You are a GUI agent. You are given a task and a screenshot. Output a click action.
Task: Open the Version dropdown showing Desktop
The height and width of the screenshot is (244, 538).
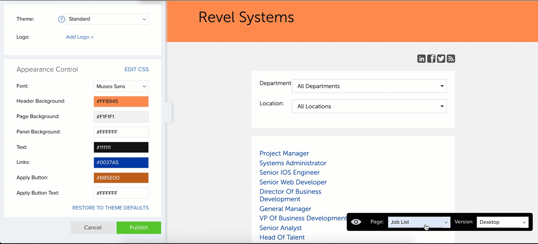(503, 222)
